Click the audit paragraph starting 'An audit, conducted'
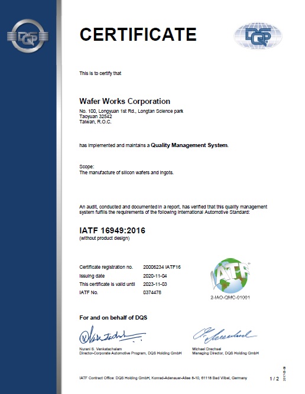The height and width of the screenshot is (394, 305). click(173, 209)
